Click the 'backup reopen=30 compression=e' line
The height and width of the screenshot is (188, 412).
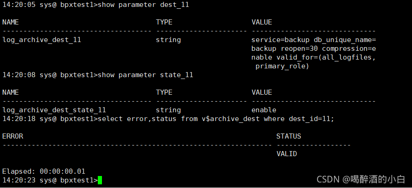click(x=314, y=49)
